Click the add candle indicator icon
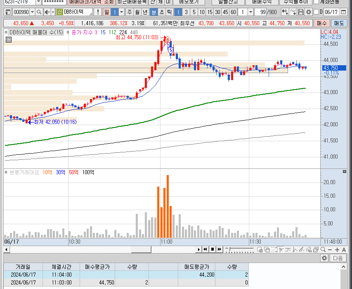 (285, 12)
